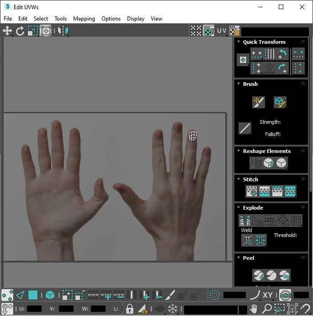The image size is (313, 316).
Task: Open the Options menu
Action: click(111, 19)
